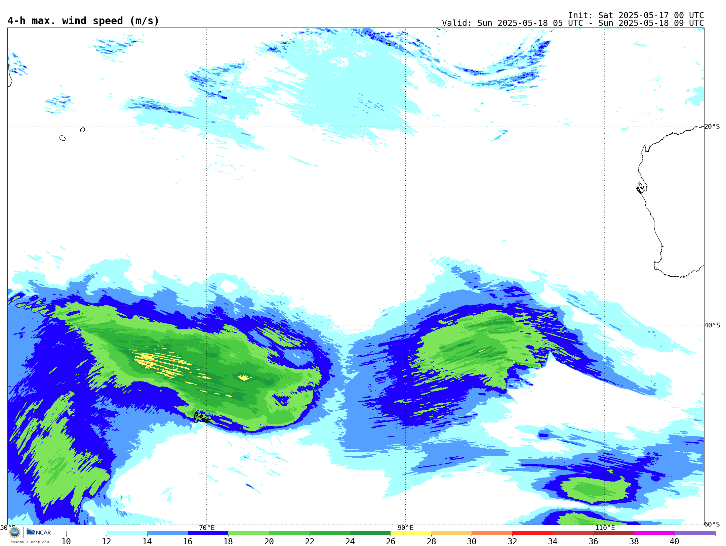This screenshot has width=726, height=546.
Task: Click the yellow 26-28 colorbar swatch
Action: [x=411, y=533]
